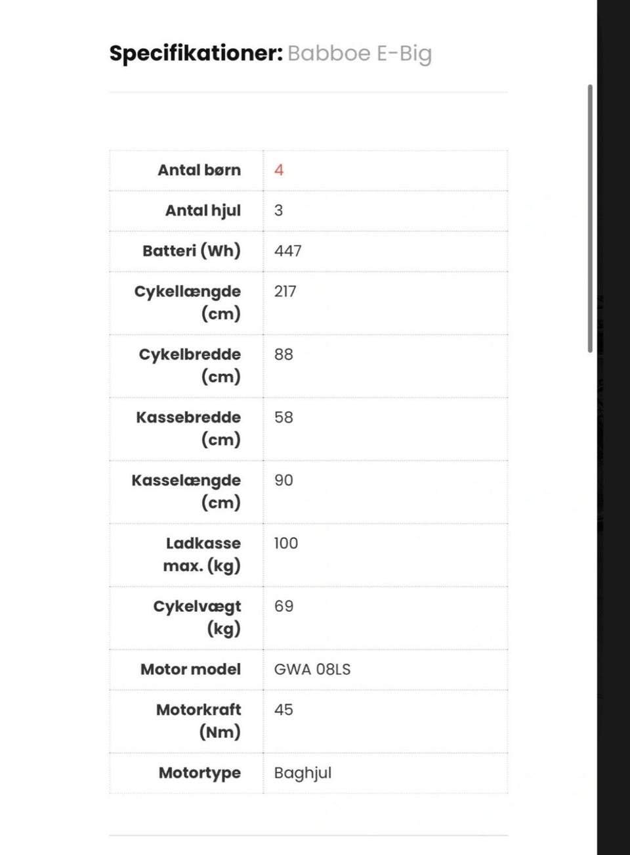Click the Kasselængde (cm) label
630x855 pixels.
(186, 492)
